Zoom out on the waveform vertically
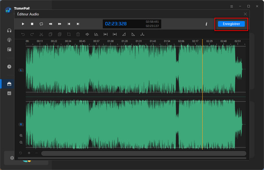This screenshot has width=264, height=170. coord(21,142)
